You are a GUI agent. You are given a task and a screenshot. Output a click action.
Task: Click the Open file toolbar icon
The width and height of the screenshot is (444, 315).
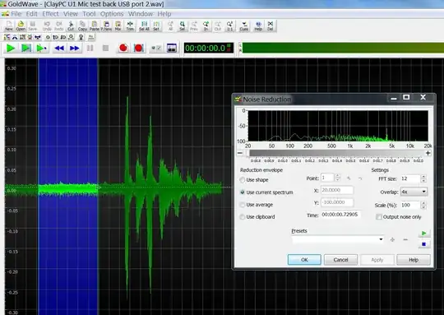(x=21, y=25)
